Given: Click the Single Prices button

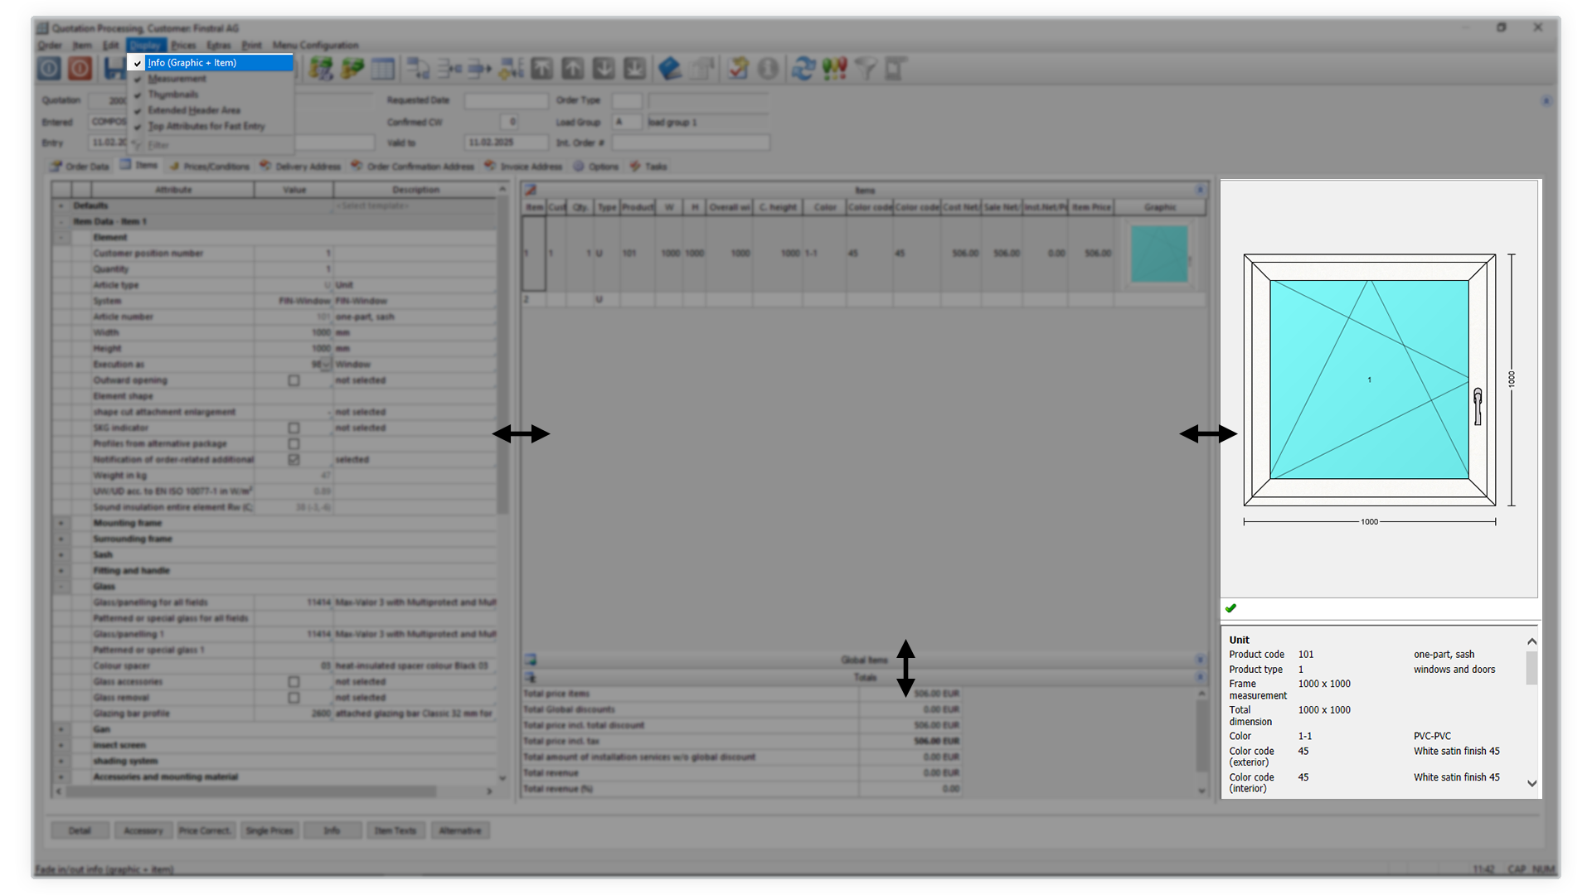Looking at the screenshot, I should pyautogui.click(x=269, y=830).
